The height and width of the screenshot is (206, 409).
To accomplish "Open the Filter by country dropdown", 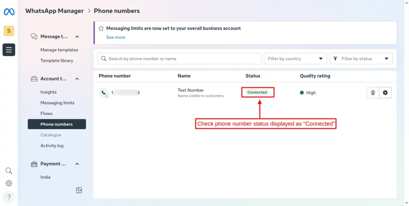I will (x=295, y=59).
